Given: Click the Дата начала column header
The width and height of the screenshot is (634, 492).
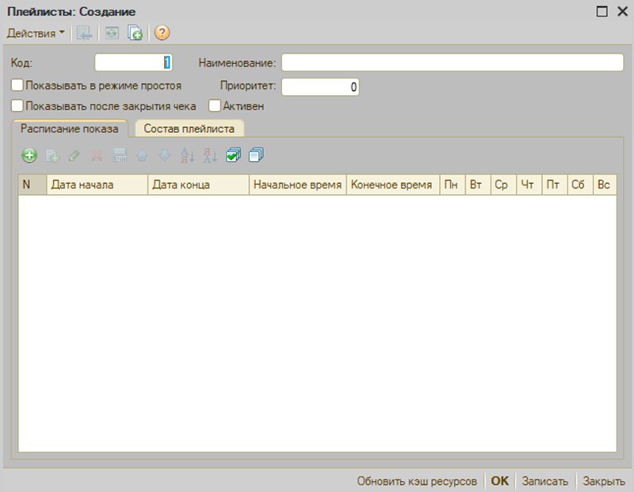Looking at the screenshot, I should point(97,185).
